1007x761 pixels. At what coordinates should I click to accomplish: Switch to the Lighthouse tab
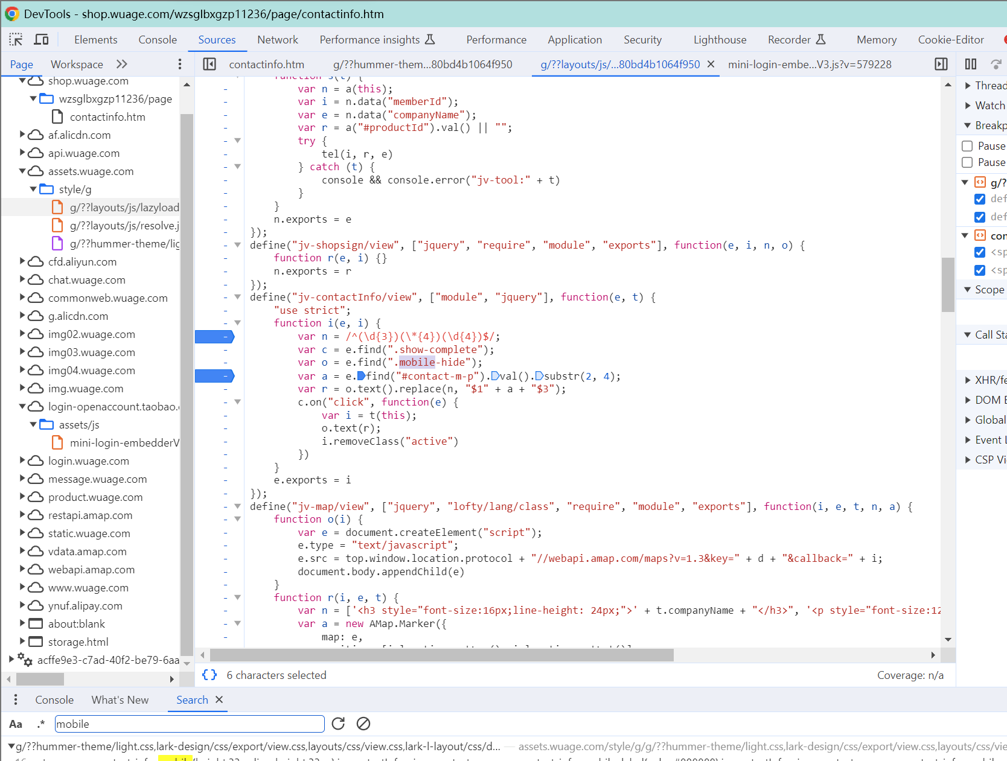click(720, 40)
